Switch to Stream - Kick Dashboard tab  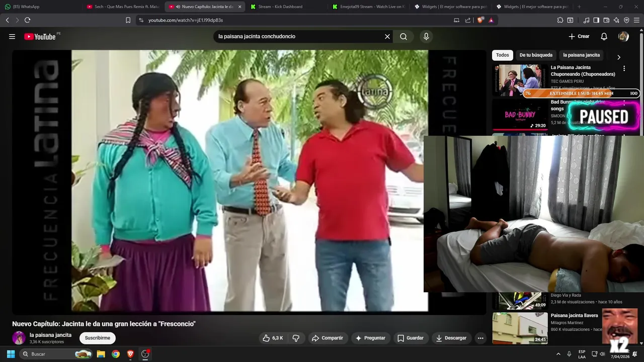tap(286, 7)
